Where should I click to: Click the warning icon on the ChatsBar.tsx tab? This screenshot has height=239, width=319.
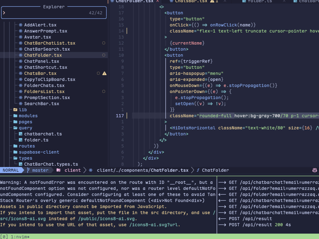click(x=212, y=1)
